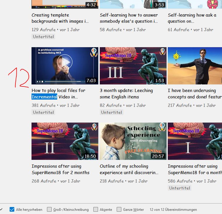Screen dimensions: 222x214
Task: Open 'Creating template backgrounds with images' title
Action: 60,18
